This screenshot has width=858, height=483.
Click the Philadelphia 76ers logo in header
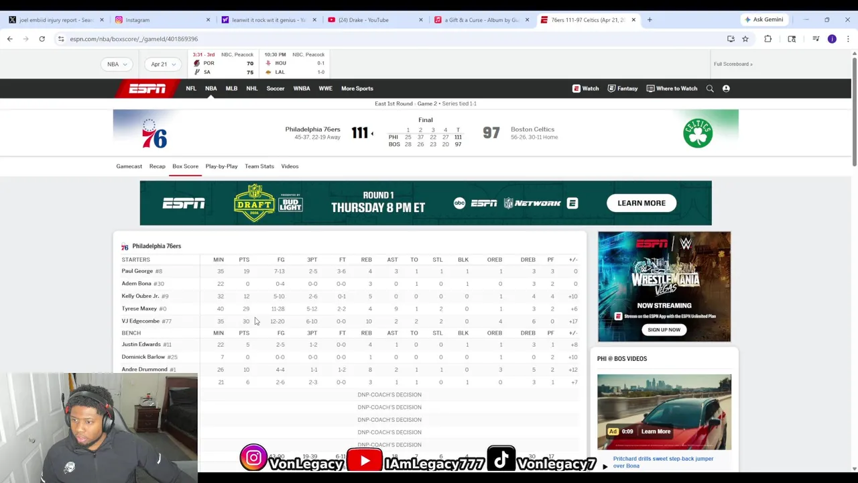coord(154,133)
